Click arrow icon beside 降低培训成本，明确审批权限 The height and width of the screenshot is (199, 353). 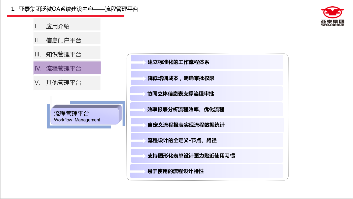138,78
